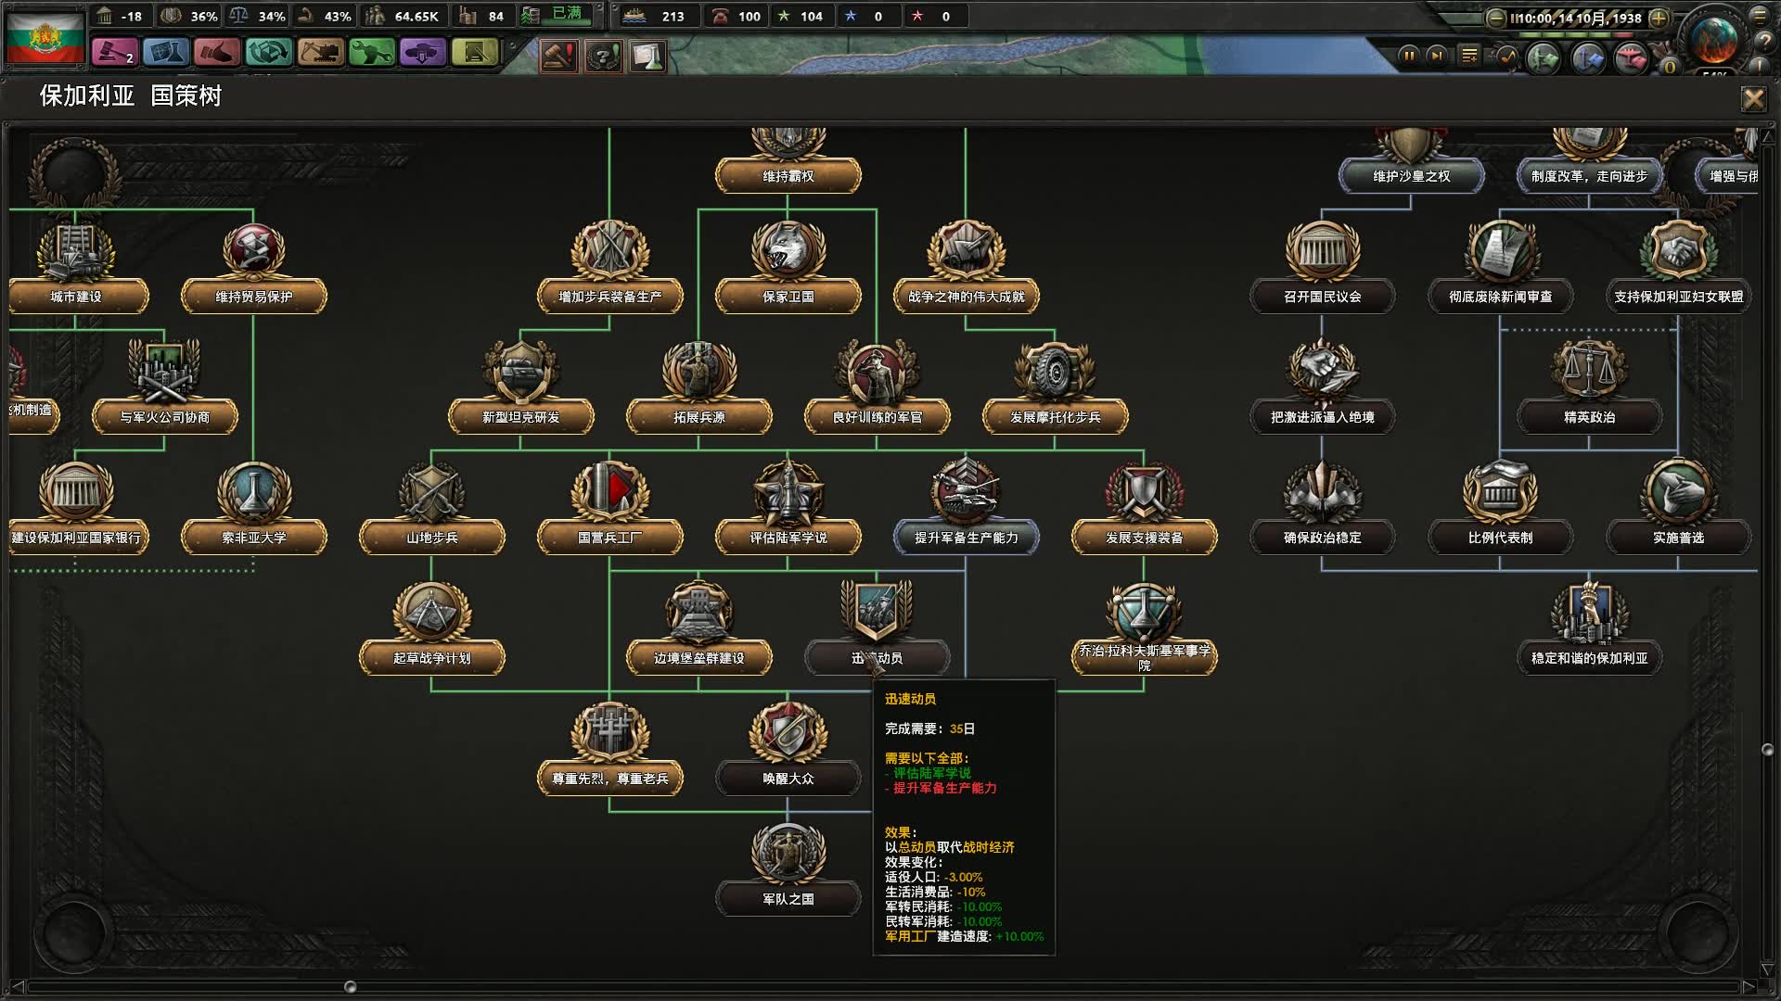The image size is (1781, 1001).
Task: Open the event log list icon
Action: click(1469, 56)
